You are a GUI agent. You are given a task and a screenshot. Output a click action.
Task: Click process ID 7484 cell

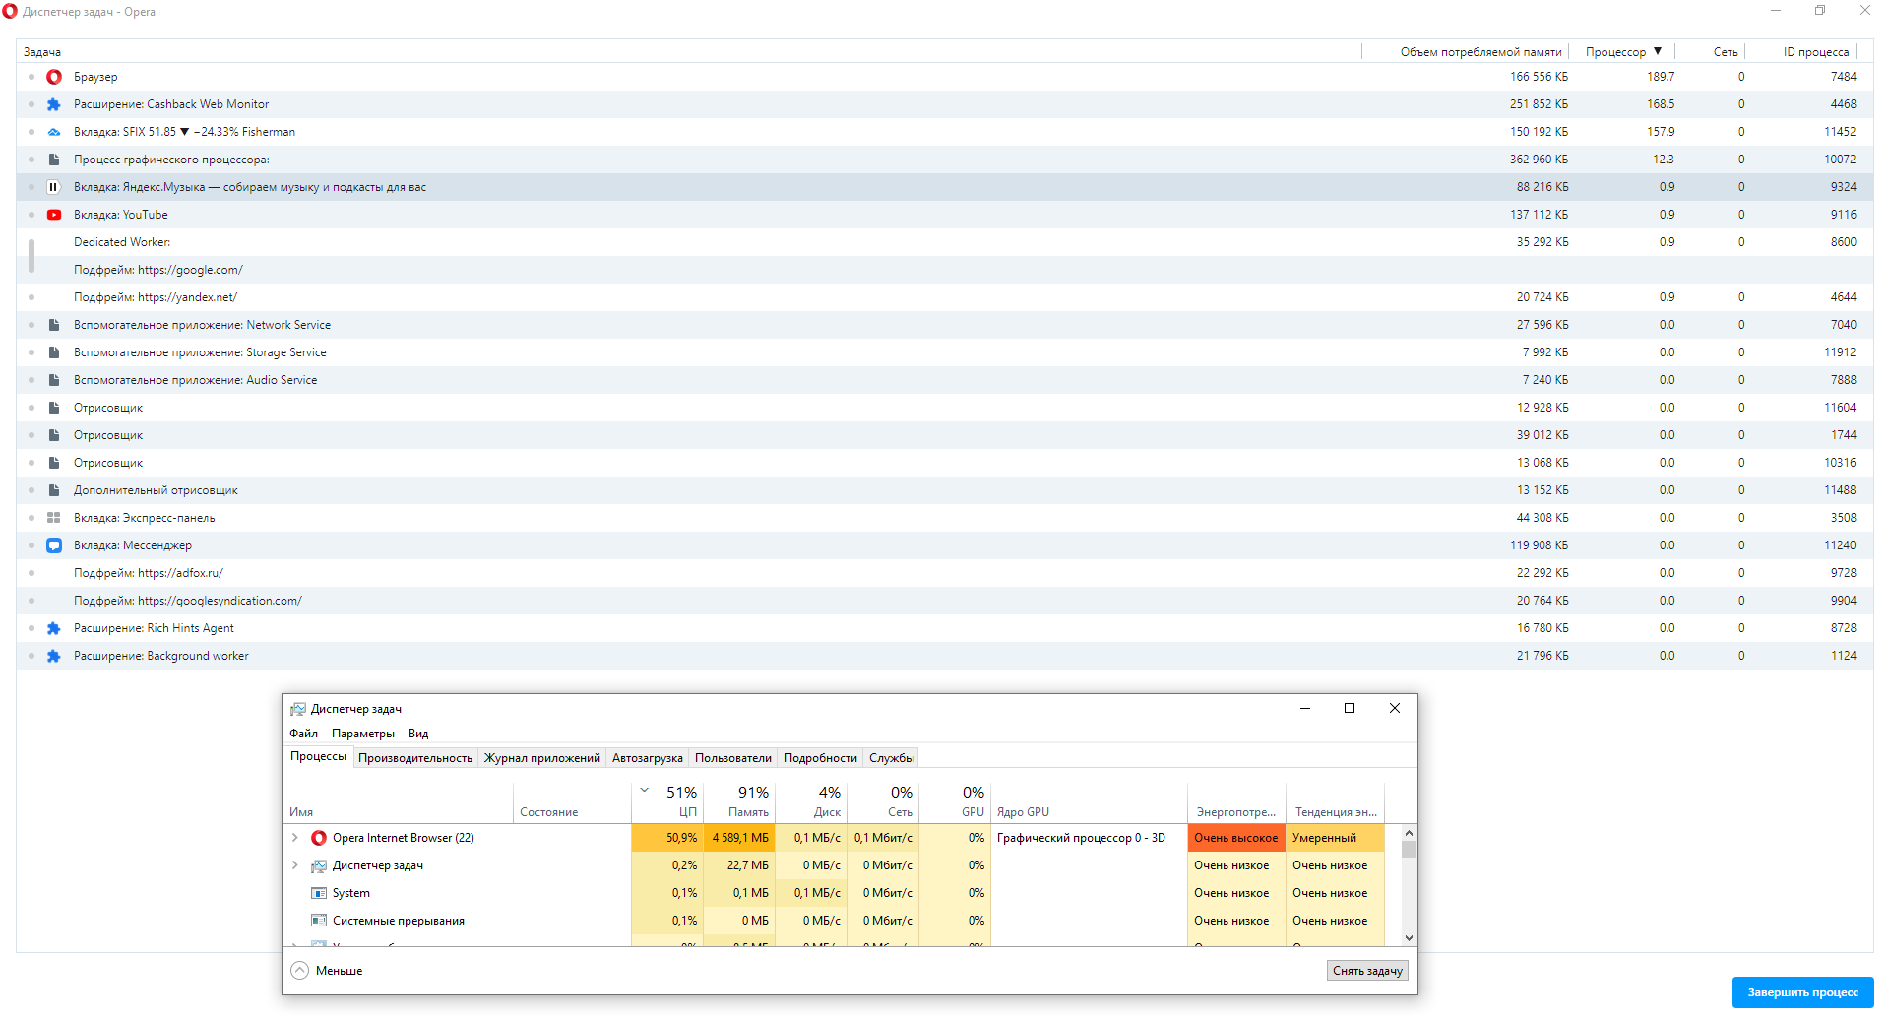tap(1843, 77)
